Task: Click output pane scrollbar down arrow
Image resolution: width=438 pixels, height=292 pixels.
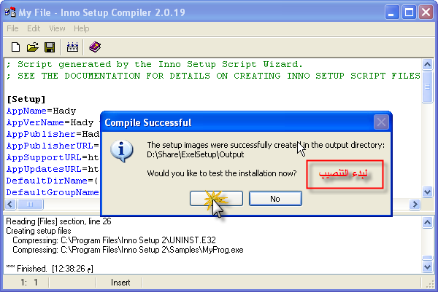Action: (427, 267)
